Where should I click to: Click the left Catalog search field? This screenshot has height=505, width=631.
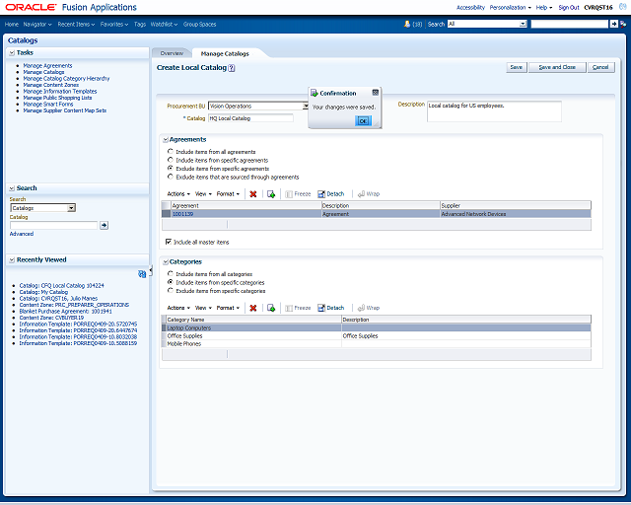(54, 225)
